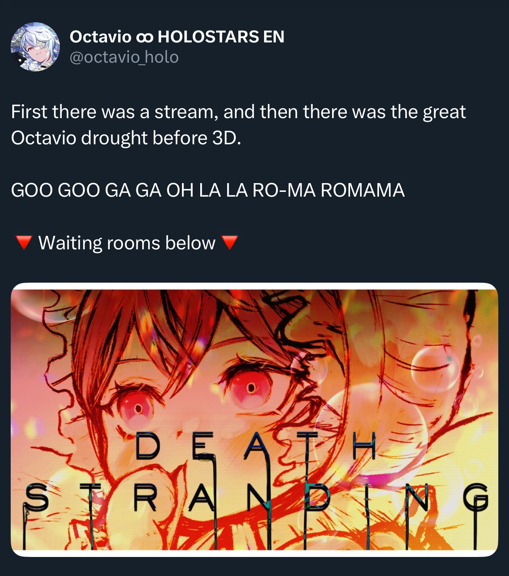Click the character's right red eye

point(251,387)
